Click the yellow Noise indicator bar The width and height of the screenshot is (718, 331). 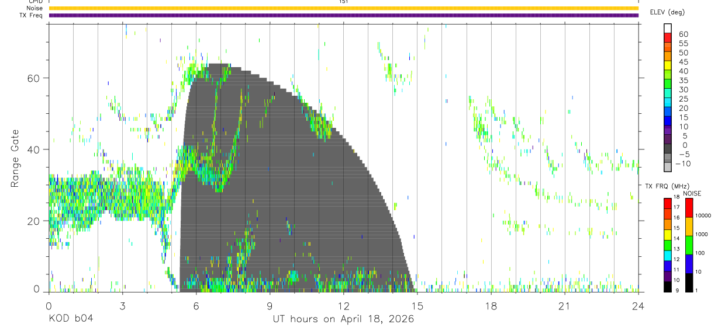343,8
